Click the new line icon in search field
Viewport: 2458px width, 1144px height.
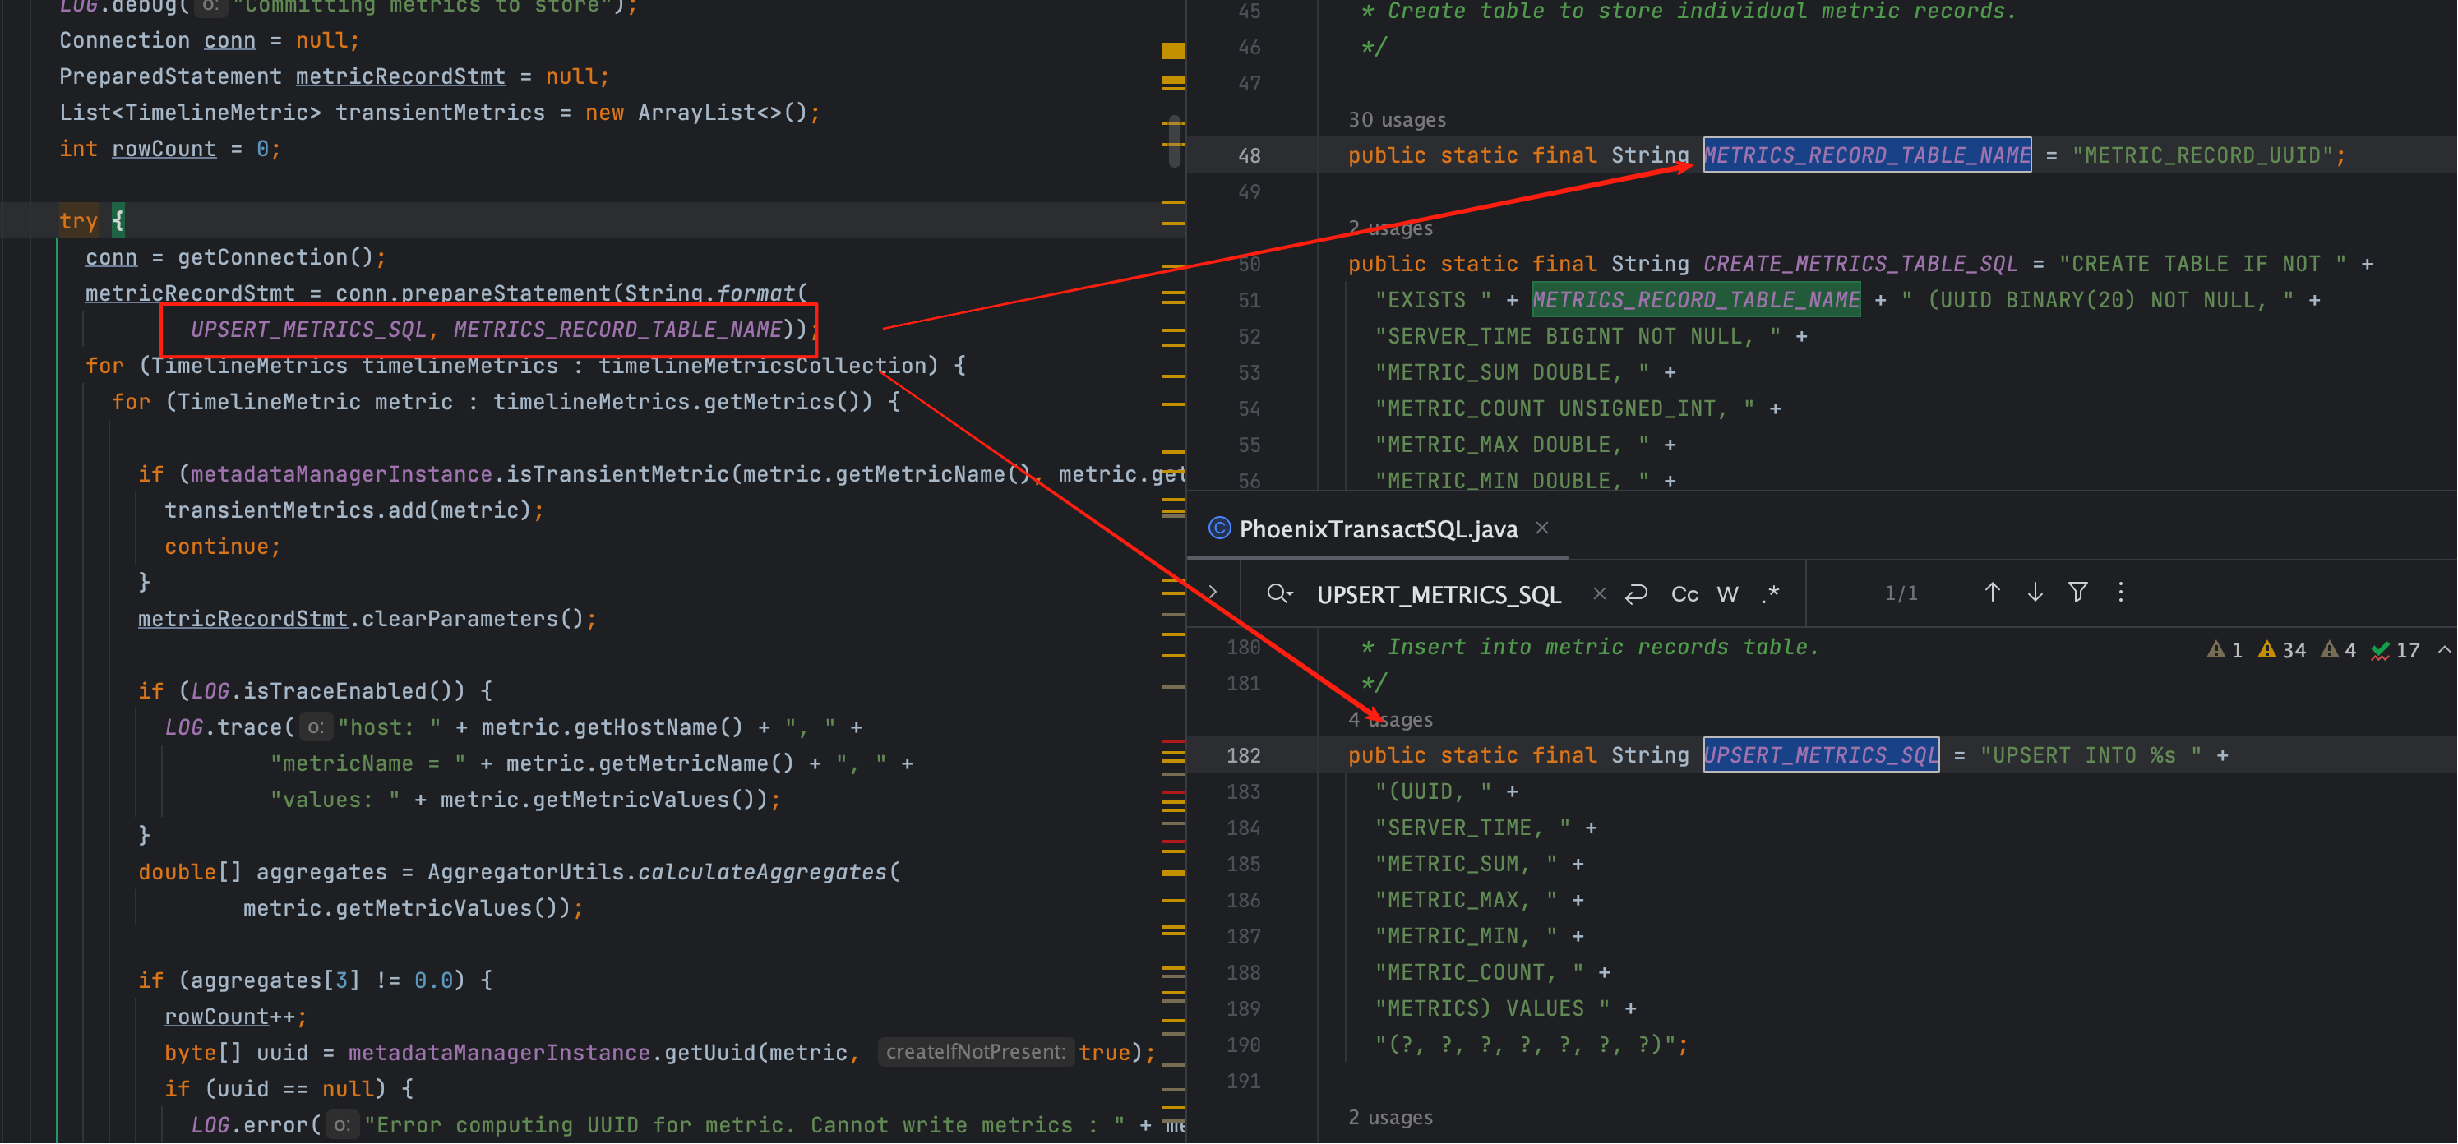pyautogui.click(x=1637, y=594)
